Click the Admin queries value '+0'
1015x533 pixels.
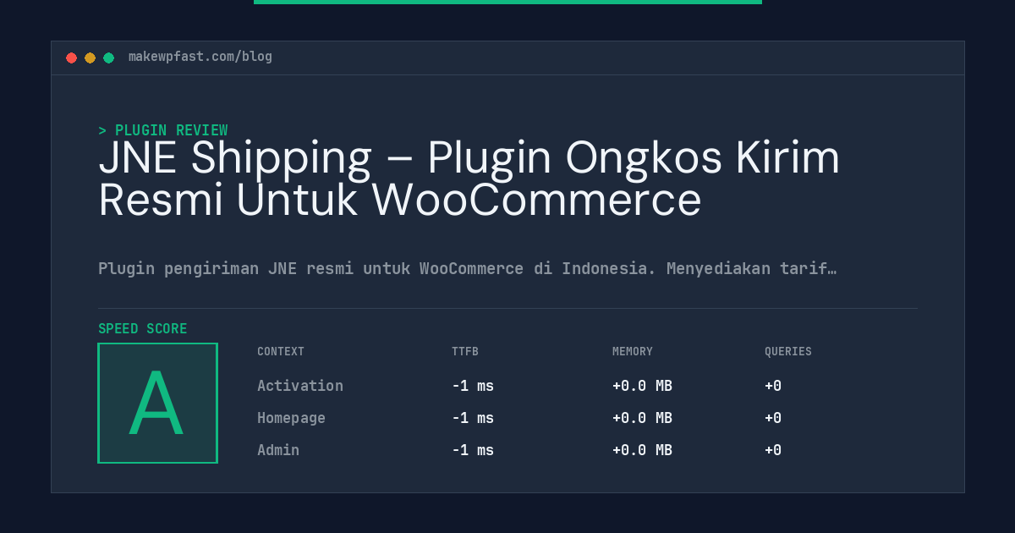click(x=773, y=450)
